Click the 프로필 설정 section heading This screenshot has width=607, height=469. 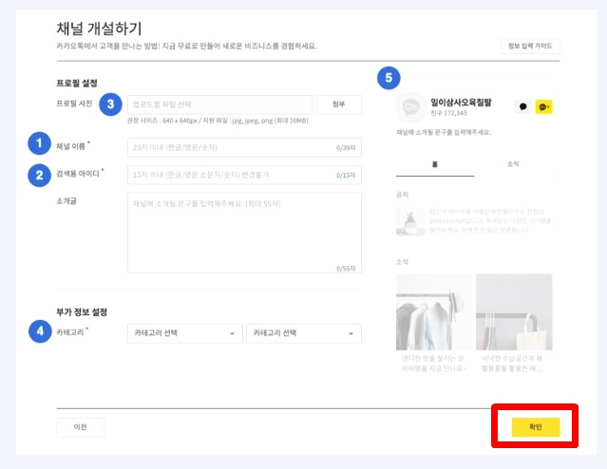click(77, 84)
